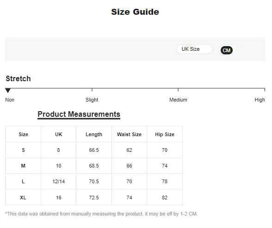Open the UK Size dropdown
The image size is (272, 228).
[194, 49]
